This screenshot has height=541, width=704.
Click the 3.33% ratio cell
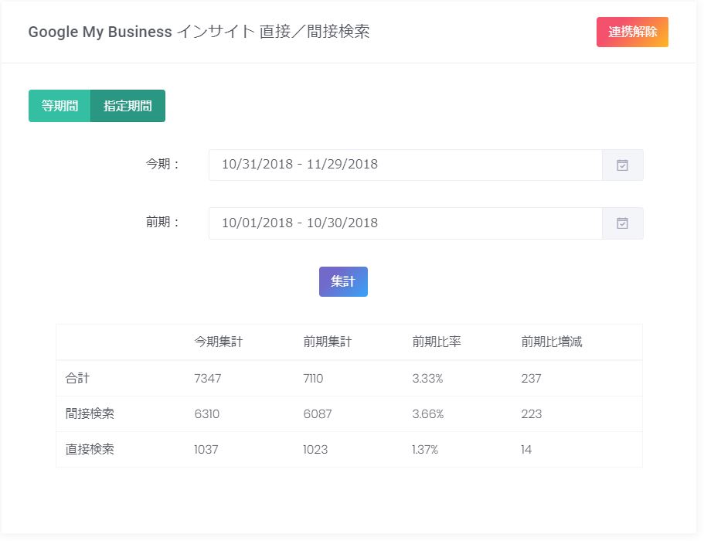tap(427, 379)
